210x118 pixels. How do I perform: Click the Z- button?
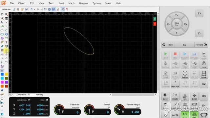(x=199, y=33)
